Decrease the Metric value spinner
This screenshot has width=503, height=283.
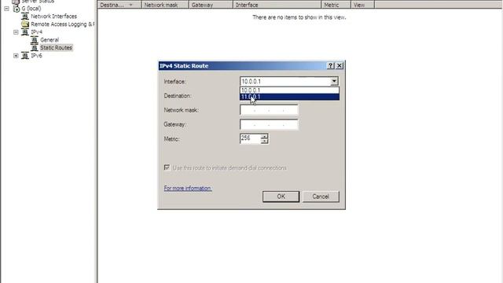point(264,141)
